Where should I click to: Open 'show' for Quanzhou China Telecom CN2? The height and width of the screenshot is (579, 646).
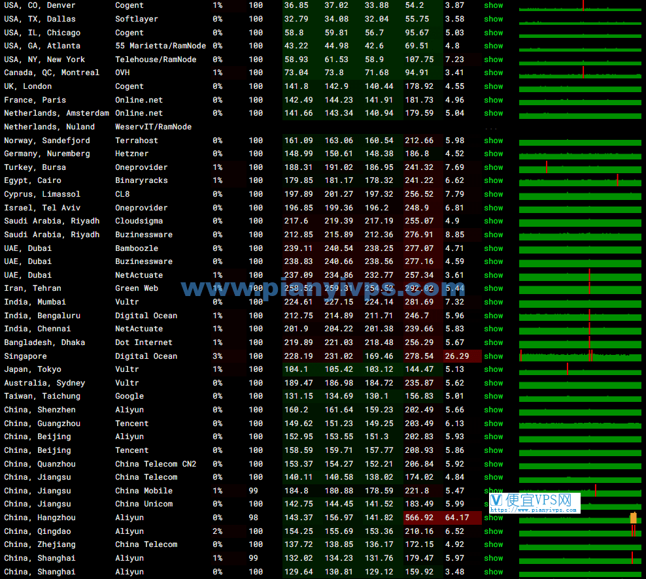tap(493, 464)
